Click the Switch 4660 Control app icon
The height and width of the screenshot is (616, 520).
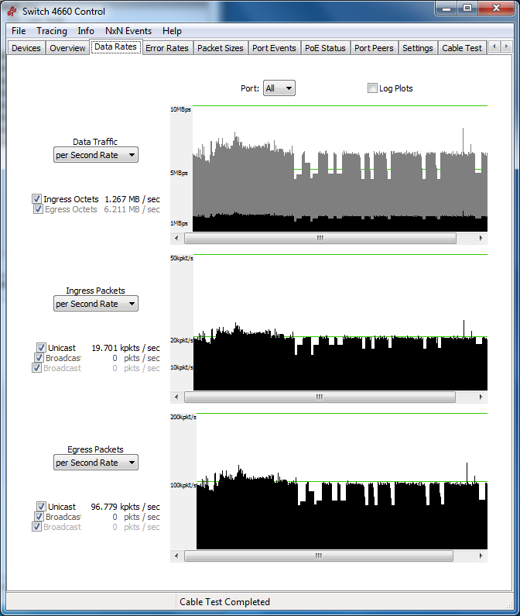click(12, 12)
